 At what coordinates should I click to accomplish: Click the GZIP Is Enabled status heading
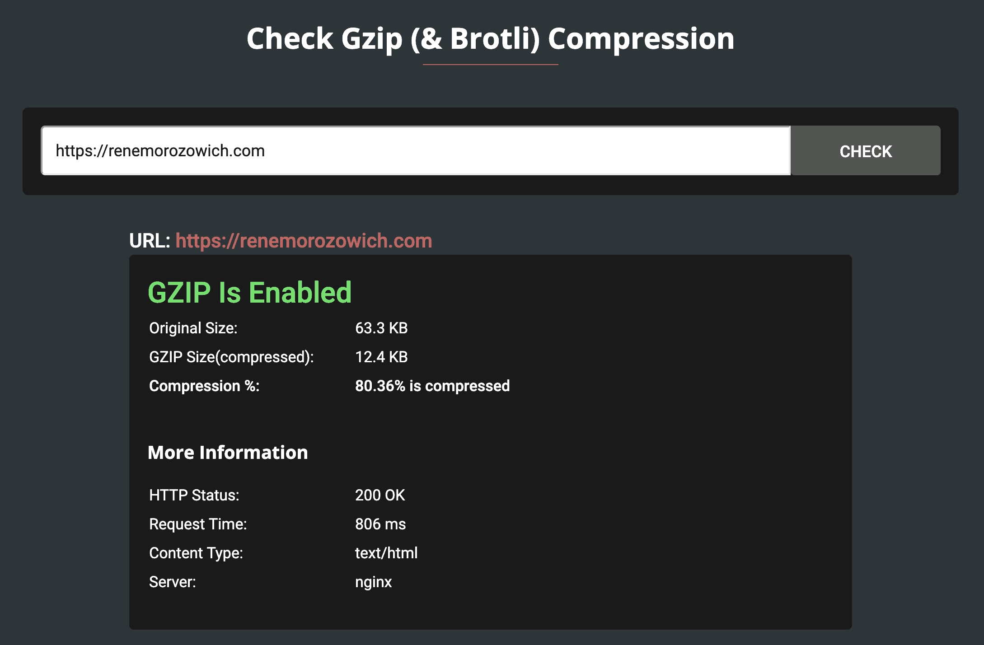[249, 293]
